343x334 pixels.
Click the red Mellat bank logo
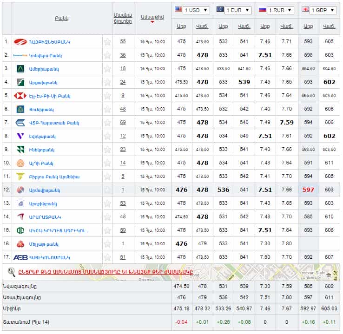point(20,244)
